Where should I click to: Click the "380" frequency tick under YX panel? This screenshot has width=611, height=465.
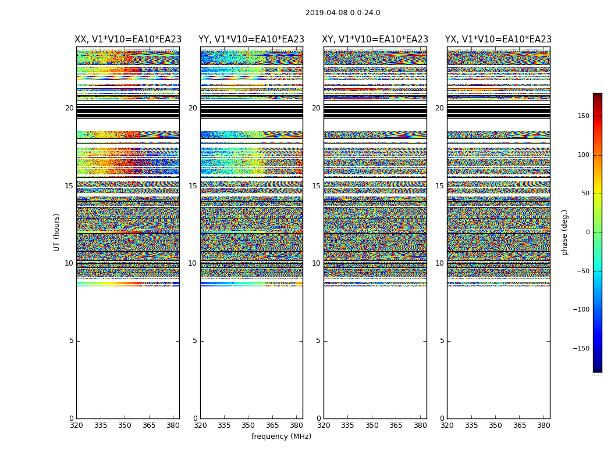(543, 425)
